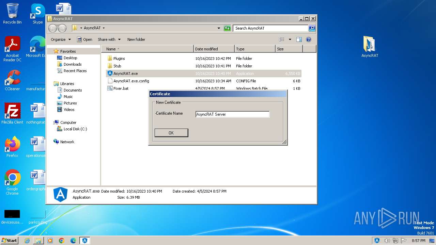This screenshot has width=436, height=245.
Task: Click the Open toolbar button
Action: (84, 39)
